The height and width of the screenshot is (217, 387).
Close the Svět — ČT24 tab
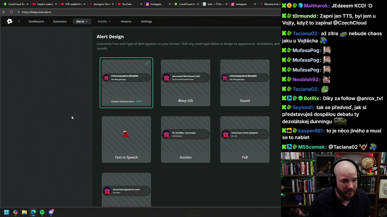coord(226,4)
